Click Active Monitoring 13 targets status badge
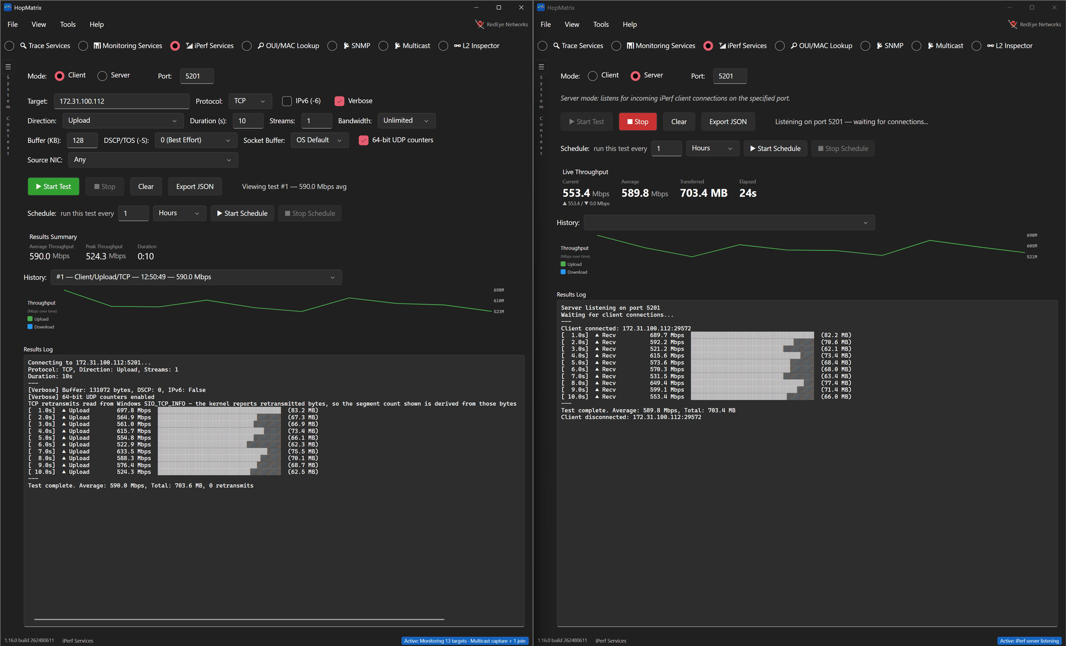The width and height of the screenshot is (1066, 646). pos(465,640)
